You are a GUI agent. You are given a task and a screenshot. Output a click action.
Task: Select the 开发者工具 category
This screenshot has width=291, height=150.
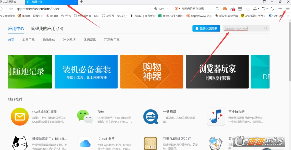pyautogui.click(x=112, y=40)
